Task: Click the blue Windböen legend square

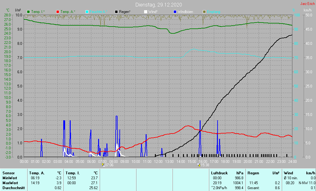Action: [x=175, y=12]
